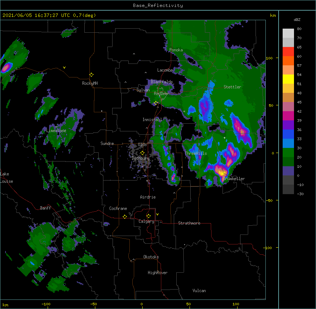Click the HighRiver map label
The width and height of the screenshot is (316, 309).
coord(158,273)
